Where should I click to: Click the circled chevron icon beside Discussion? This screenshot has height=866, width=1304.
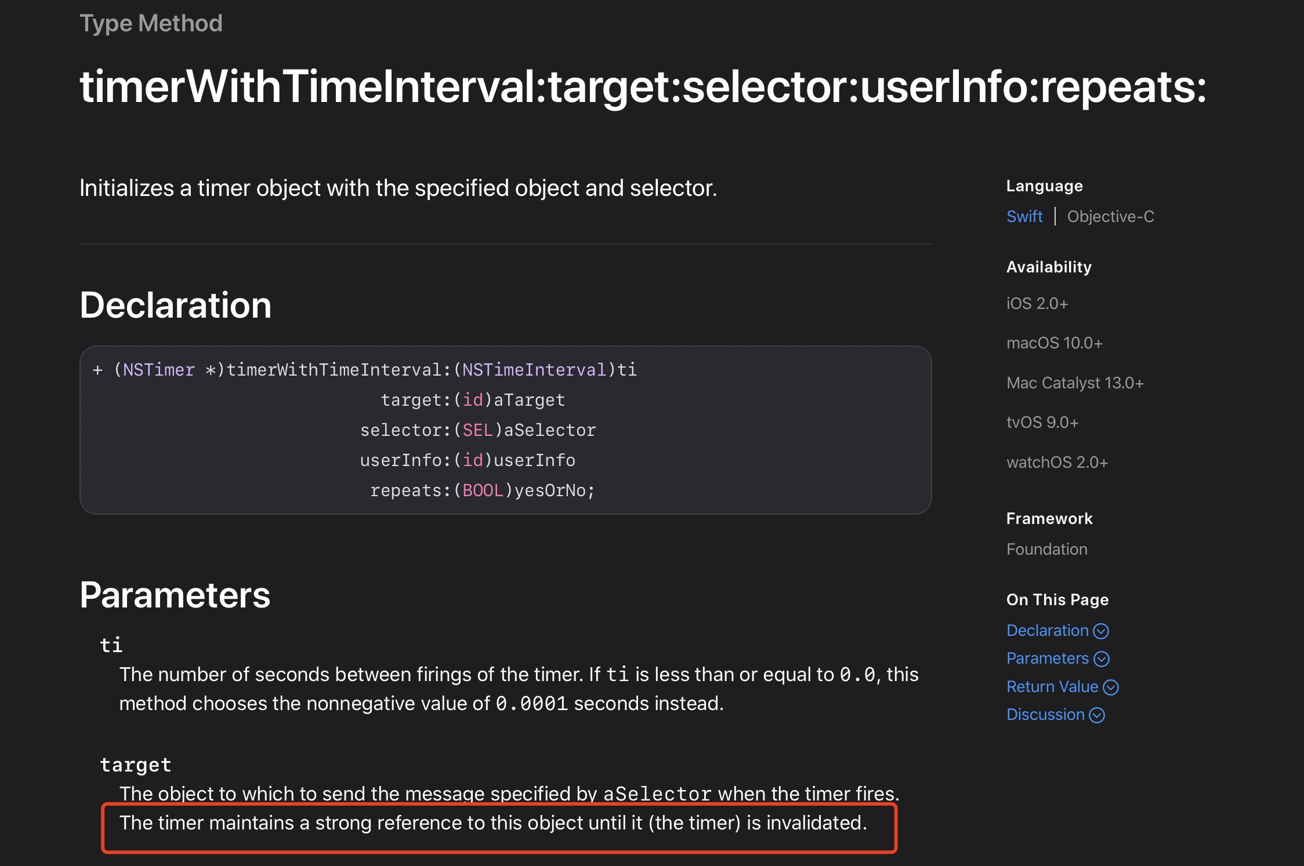pos(1096,715)
